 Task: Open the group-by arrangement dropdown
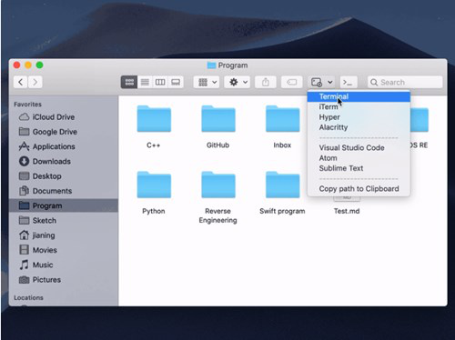(x=207, y=82)
